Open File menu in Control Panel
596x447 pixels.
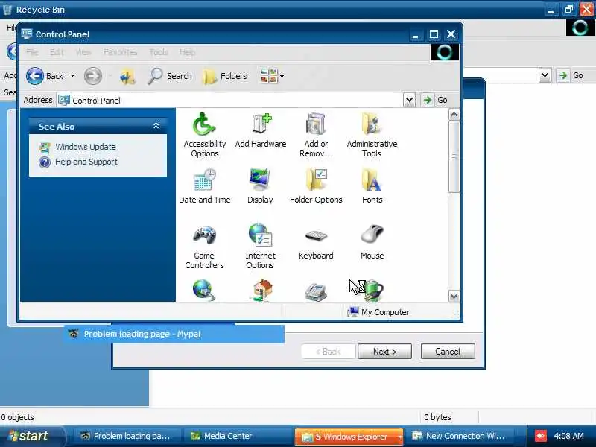32,52
